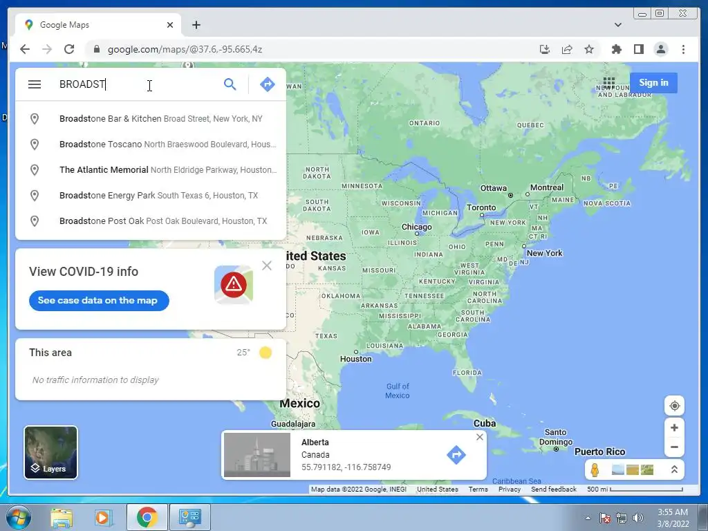Open the Google apps grid
708x531 pixels.
pos(608,83)
